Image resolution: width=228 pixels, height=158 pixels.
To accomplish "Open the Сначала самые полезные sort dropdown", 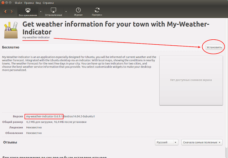I will click(202, 142).
